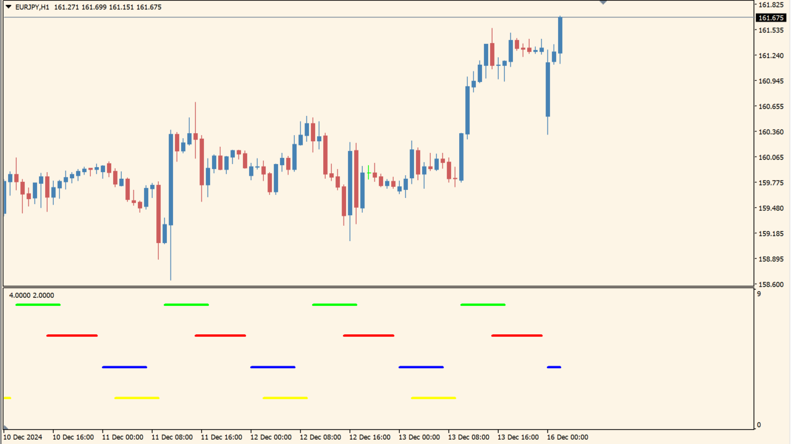791x444 pixels.
Task: Click the 13 Dec 08:00 time label
Action: (x=470, y=437)
